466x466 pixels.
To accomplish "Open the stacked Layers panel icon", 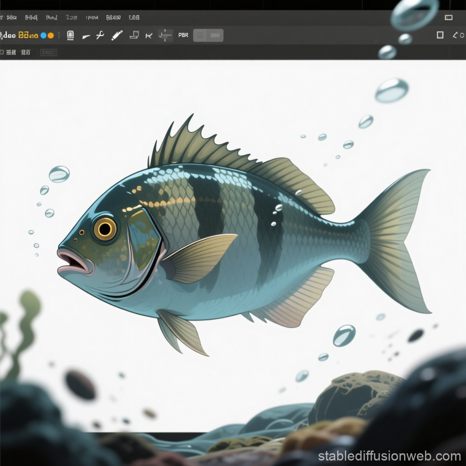I will [x=135, y=35].
